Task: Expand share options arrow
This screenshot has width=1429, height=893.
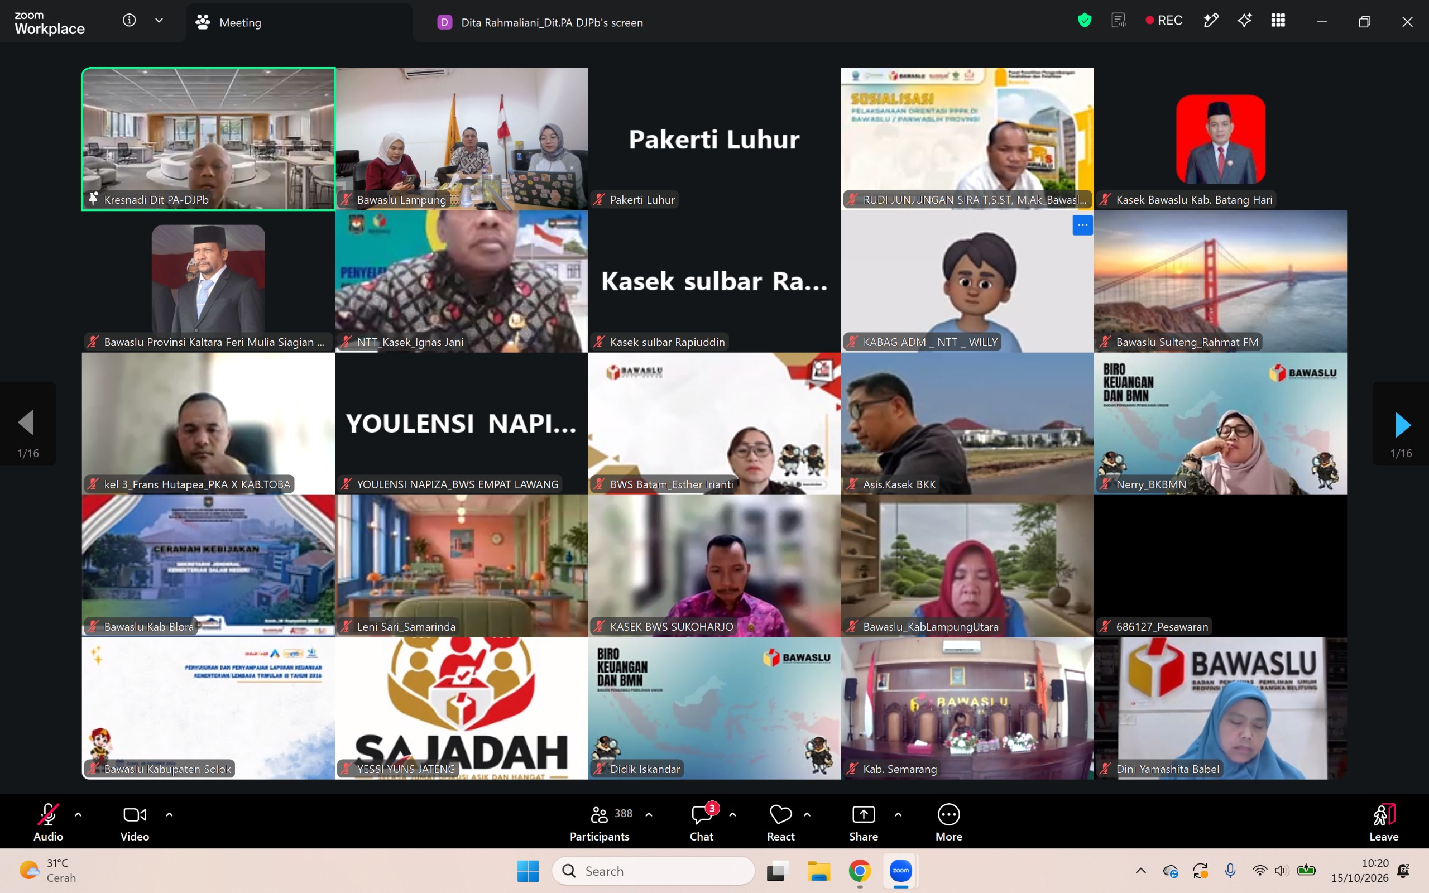Action: pyautogui.click(x=898, y=814)
